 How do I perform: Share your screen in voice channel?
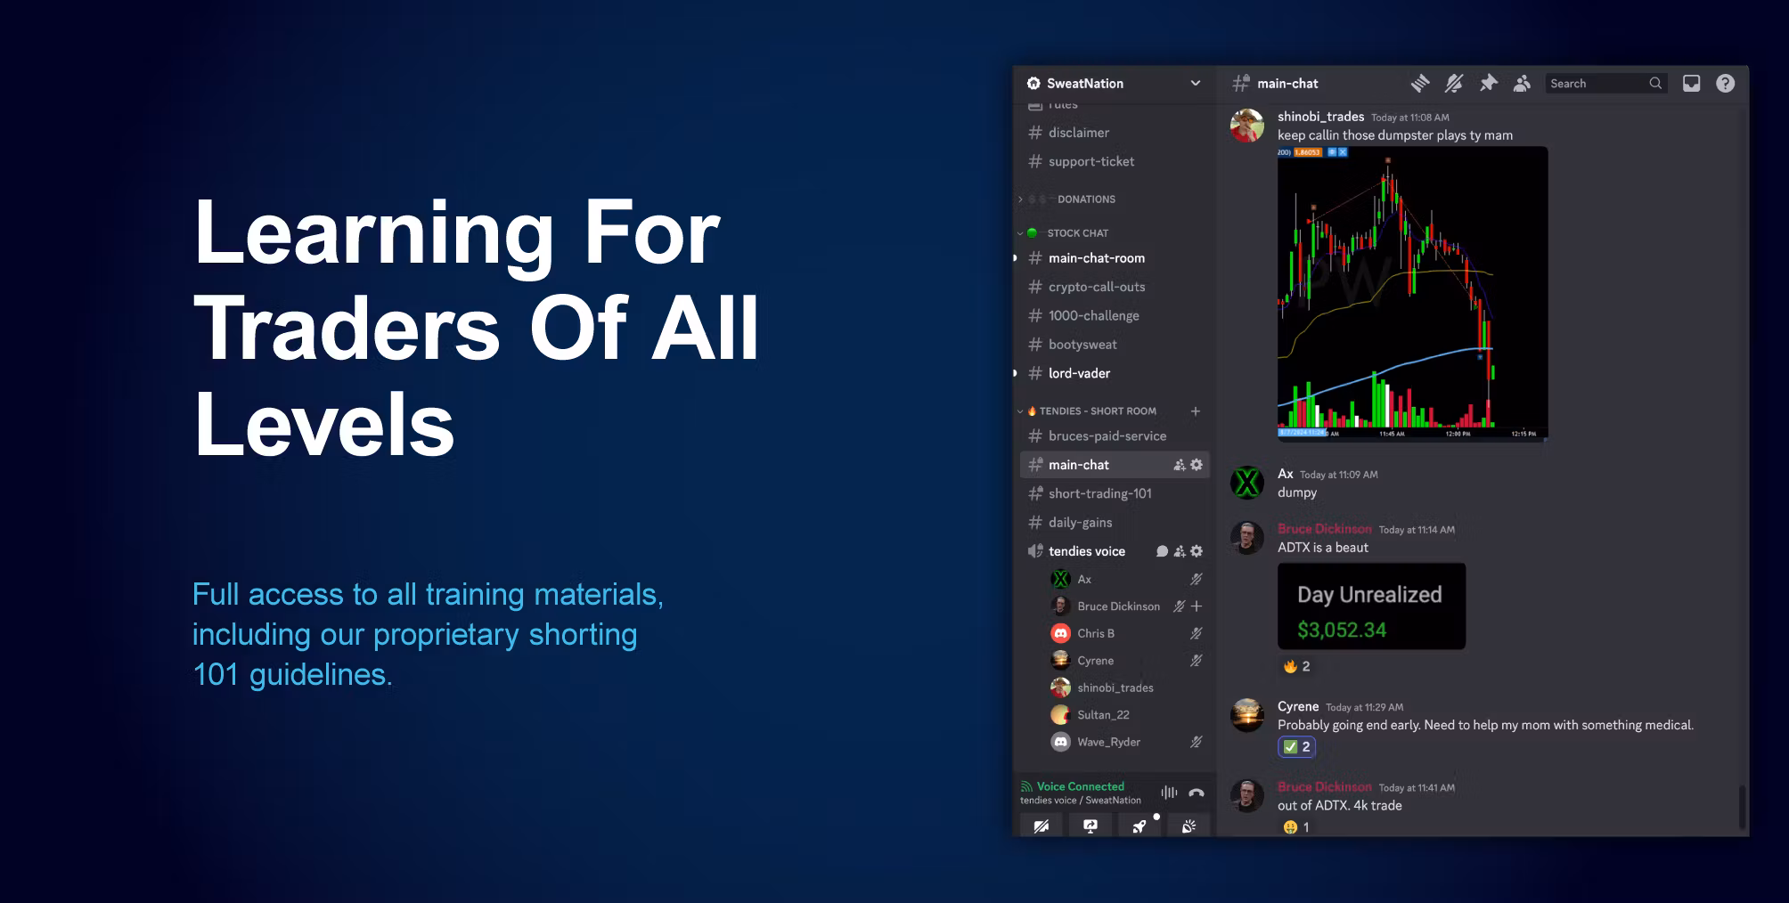pyautogui.click(x=1090, y=826)
